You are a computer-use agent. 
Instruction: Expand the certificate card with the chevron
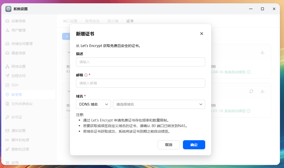(x=69, y=52)
